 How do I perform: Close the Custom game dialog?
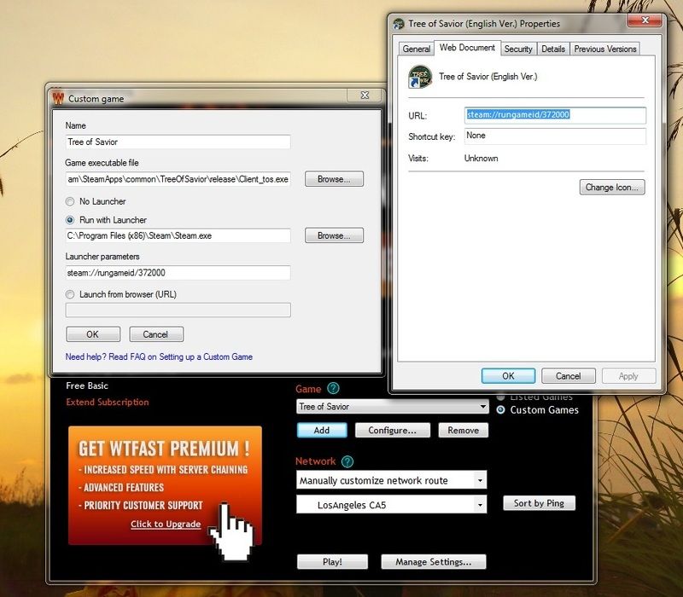pyautogui.click(x=365, y=96)
